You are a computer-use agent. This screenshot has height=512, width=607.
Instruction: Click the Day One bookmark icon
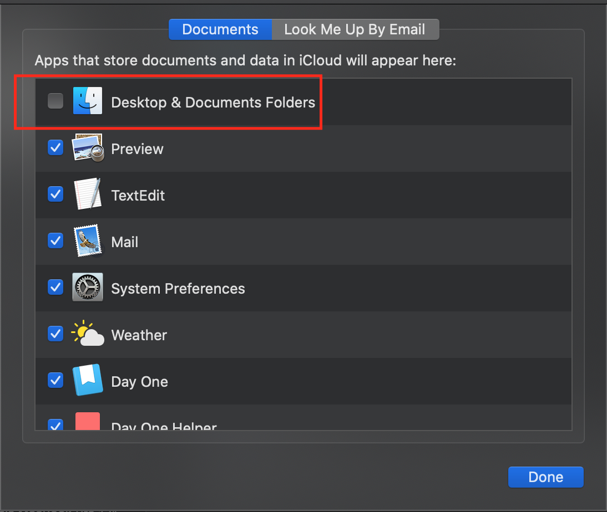(88, 380)
